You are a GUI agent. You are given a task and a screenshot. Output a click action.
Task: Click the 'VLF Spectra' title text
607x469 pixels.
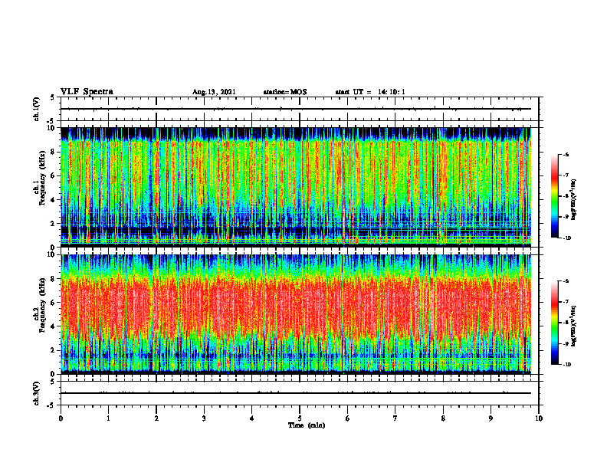(x=87, y=92)
